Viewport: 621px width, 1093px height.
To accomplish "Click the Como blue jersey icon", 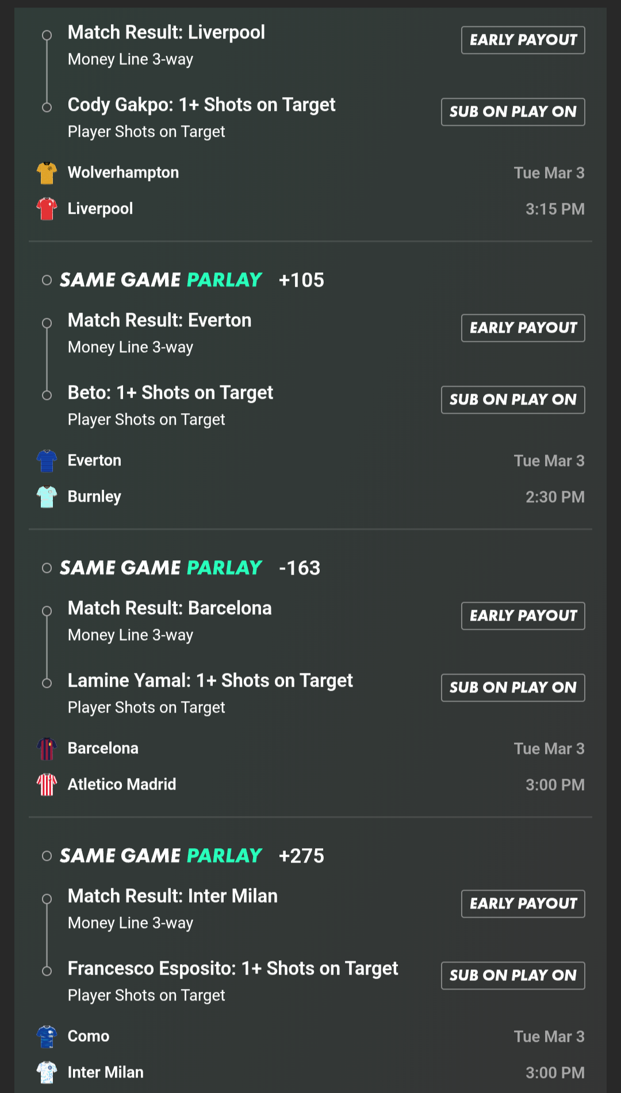I will pyautogui.click(x=47, y=1036).
